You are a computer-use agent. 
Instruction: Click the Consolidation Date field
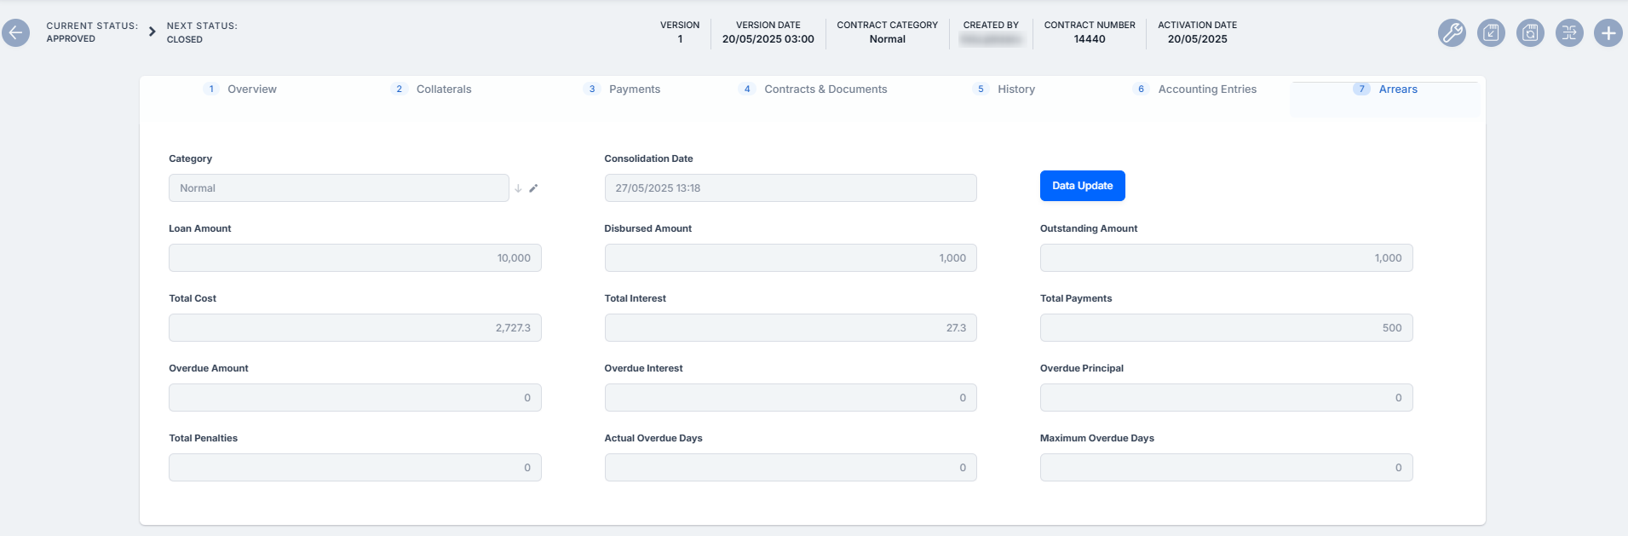pyautogui.click(x=790, y=188)
